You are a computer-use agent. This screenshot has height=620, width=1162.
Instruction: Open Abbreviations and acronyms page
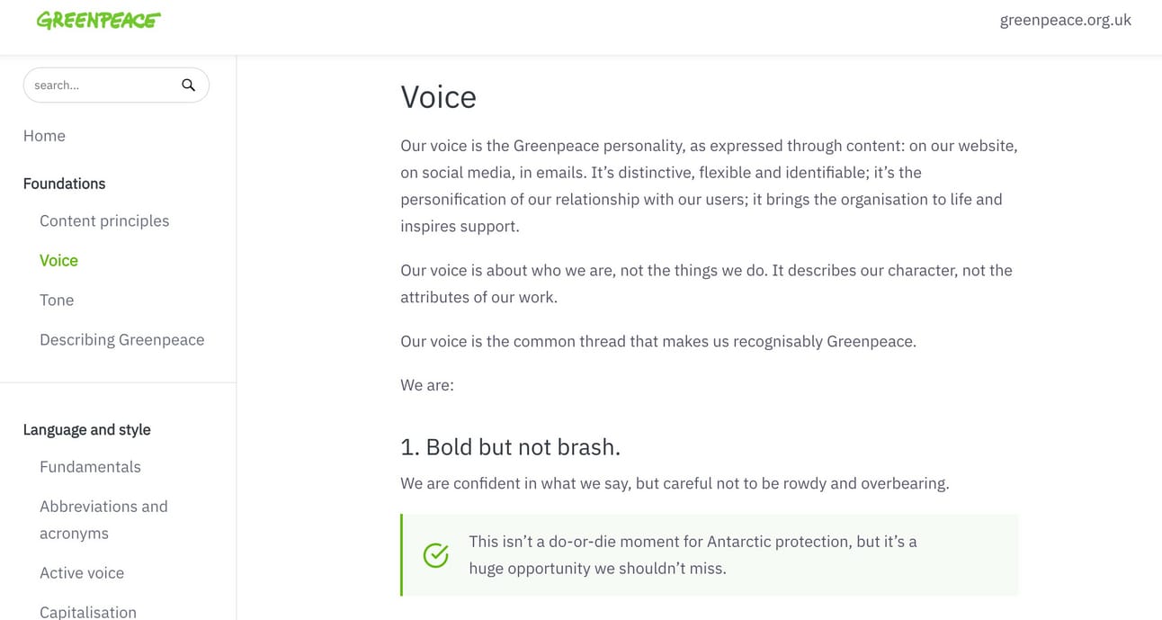[x=103, y=519]
